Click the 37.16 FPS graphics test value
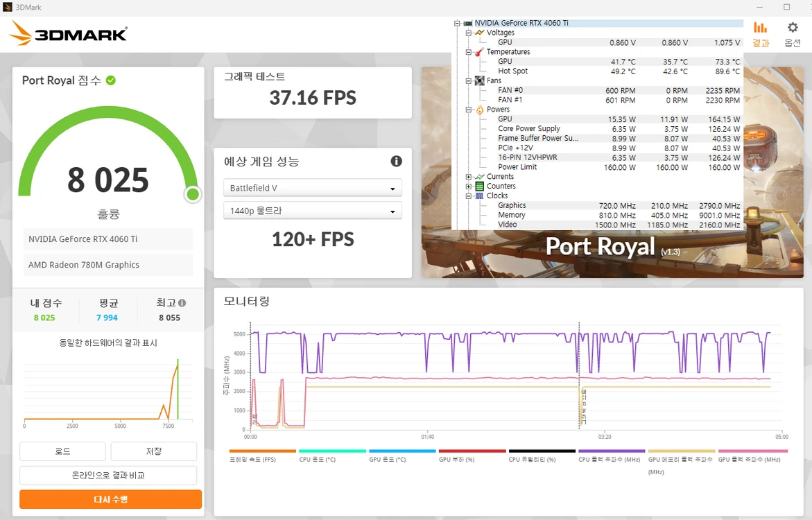Screen dimensions: 812x520 (x=313, y=97)
